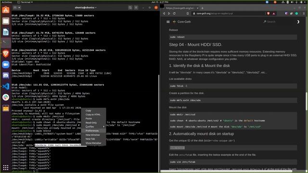
Task: Select the Terminal icon in the dock
Action: pos(6,43)
